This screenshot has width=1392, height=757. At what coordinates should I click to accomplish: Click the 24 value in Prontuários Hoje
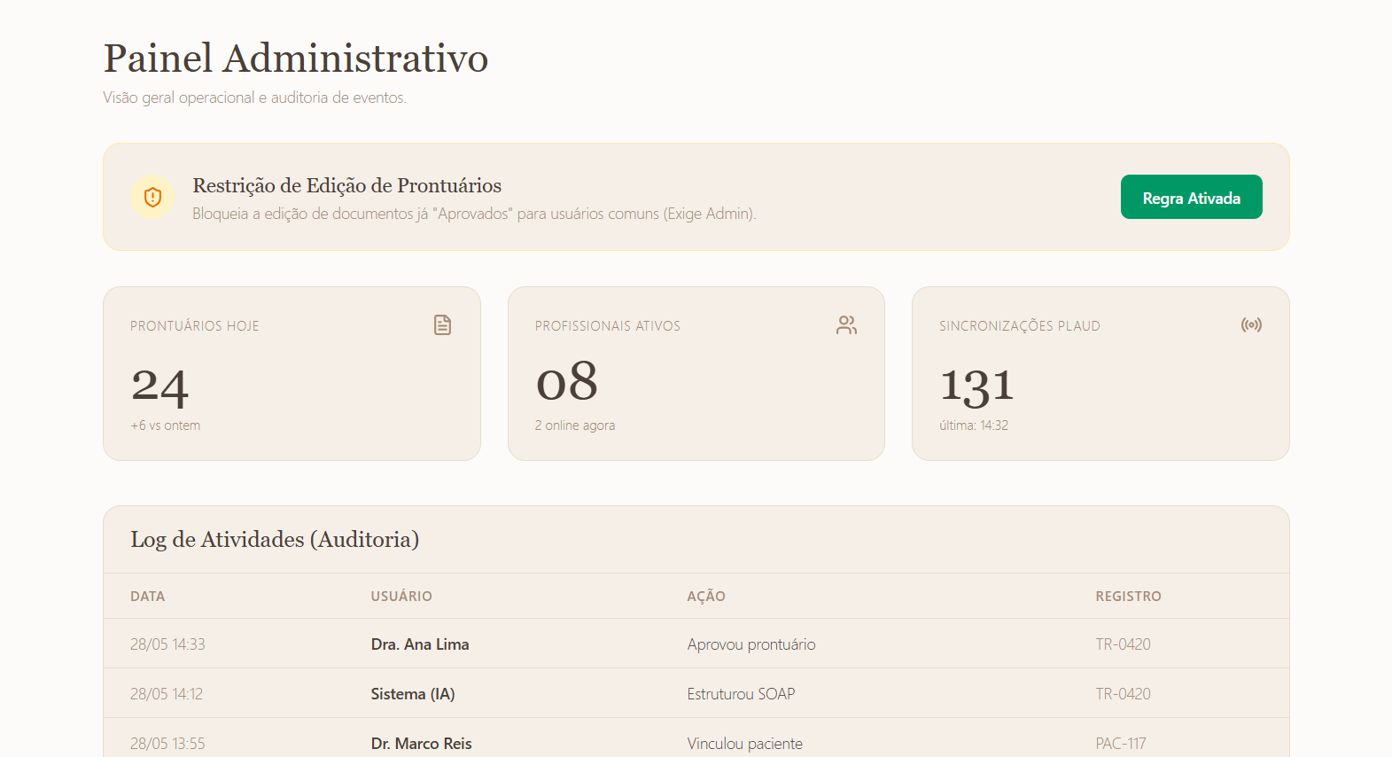(x=159, y=386)
